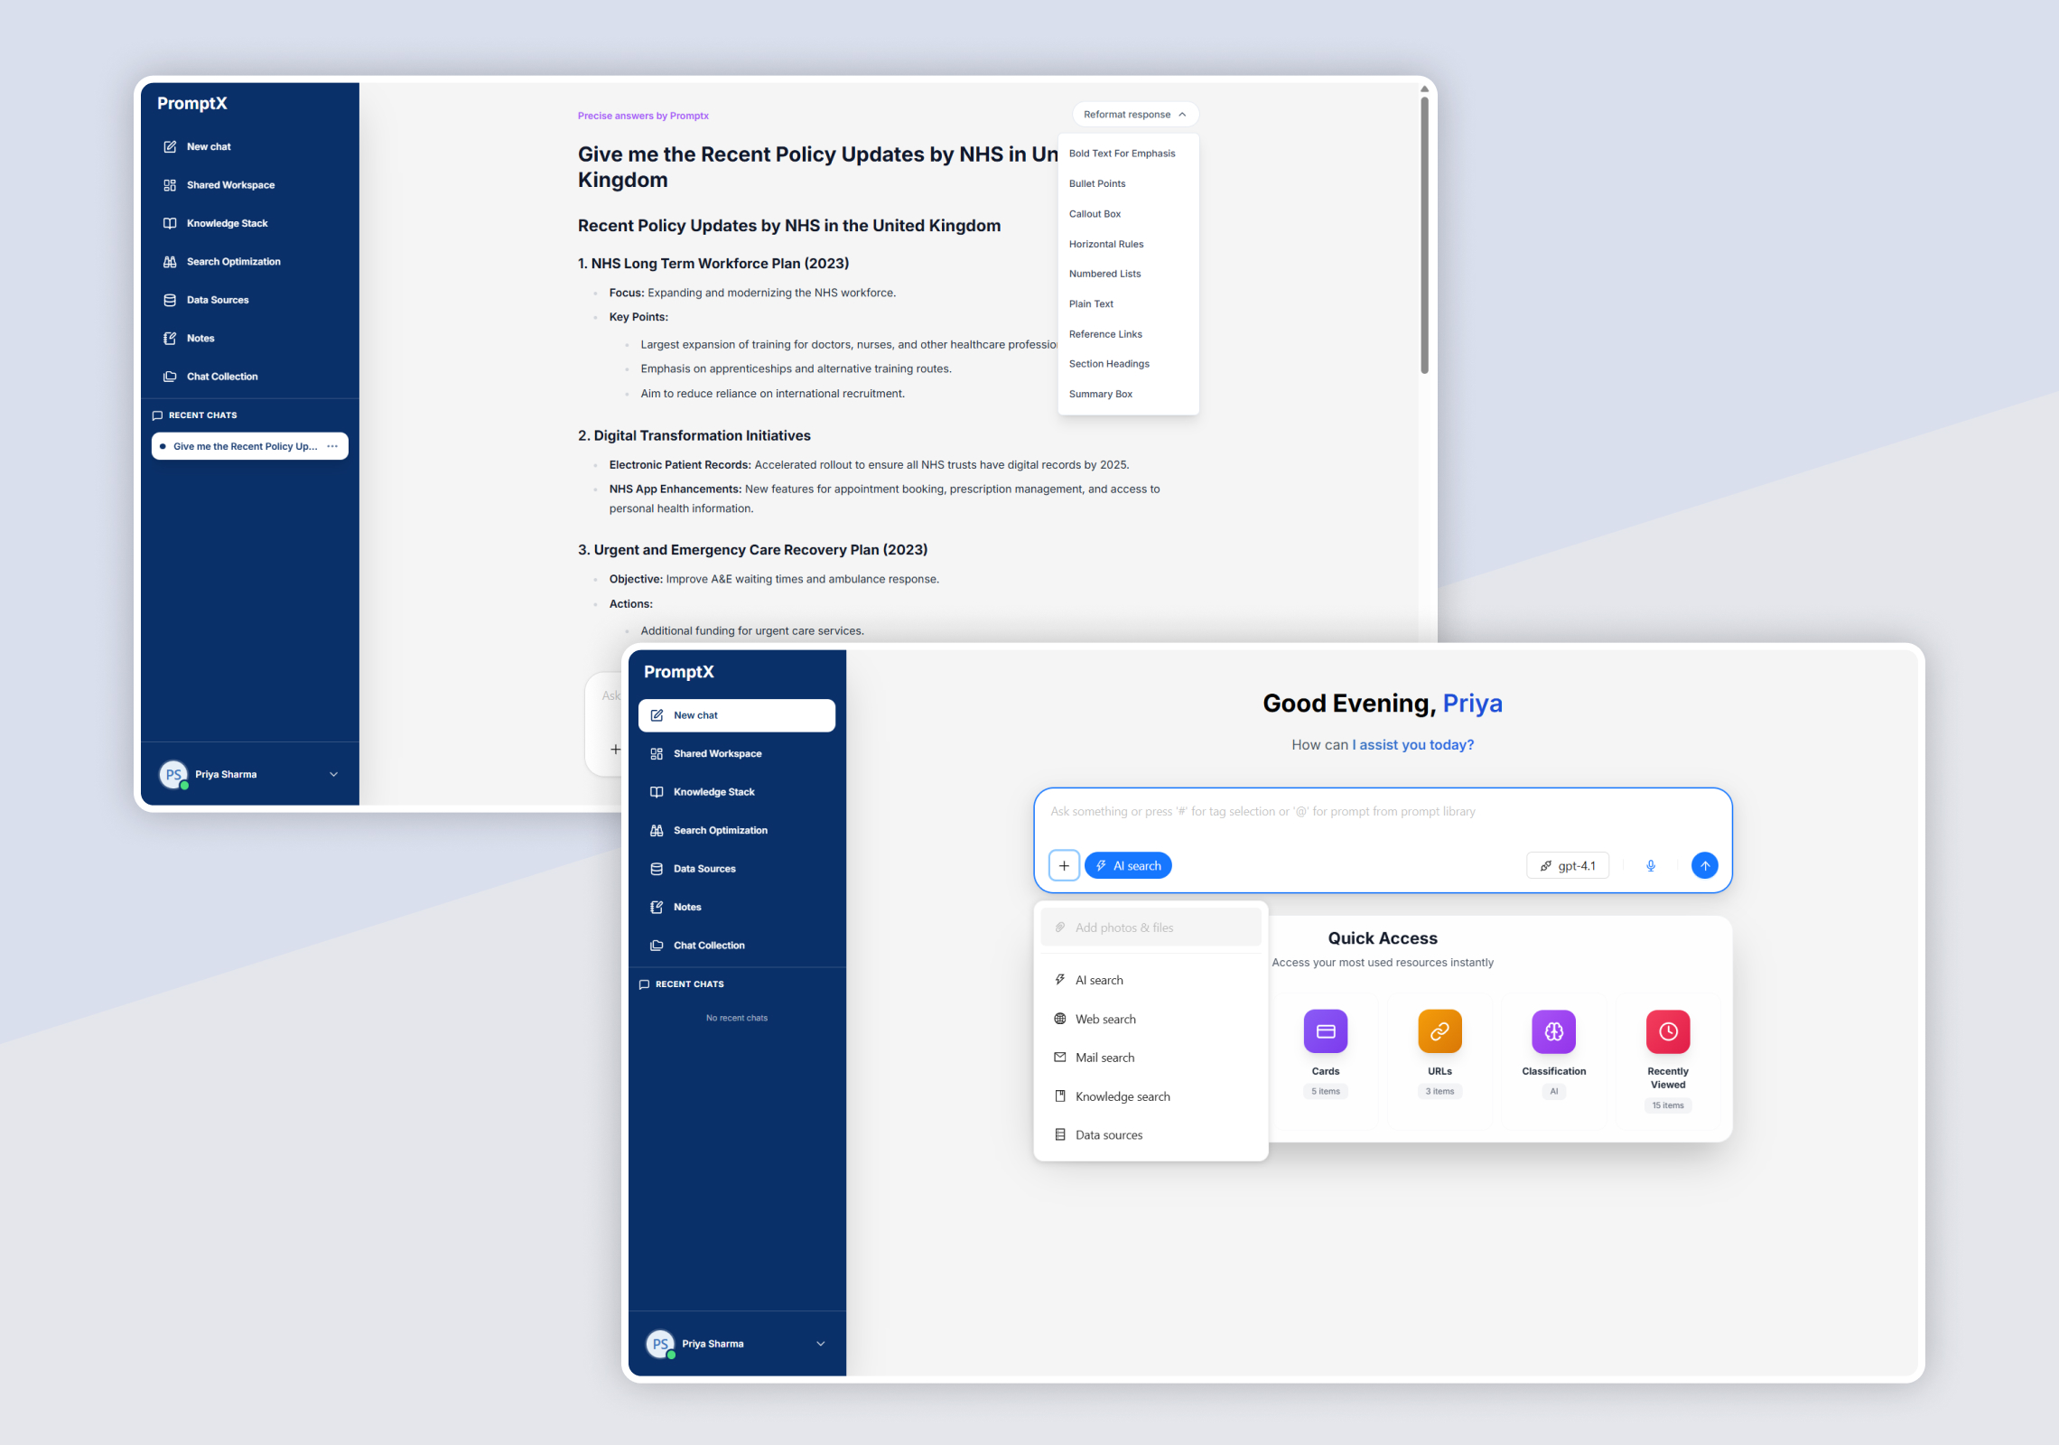Open the Classification quick access icon
Image resolution: width=2059 pixels, height=1445 pixels.
pyautogui.click(x=1553, y=1030)
